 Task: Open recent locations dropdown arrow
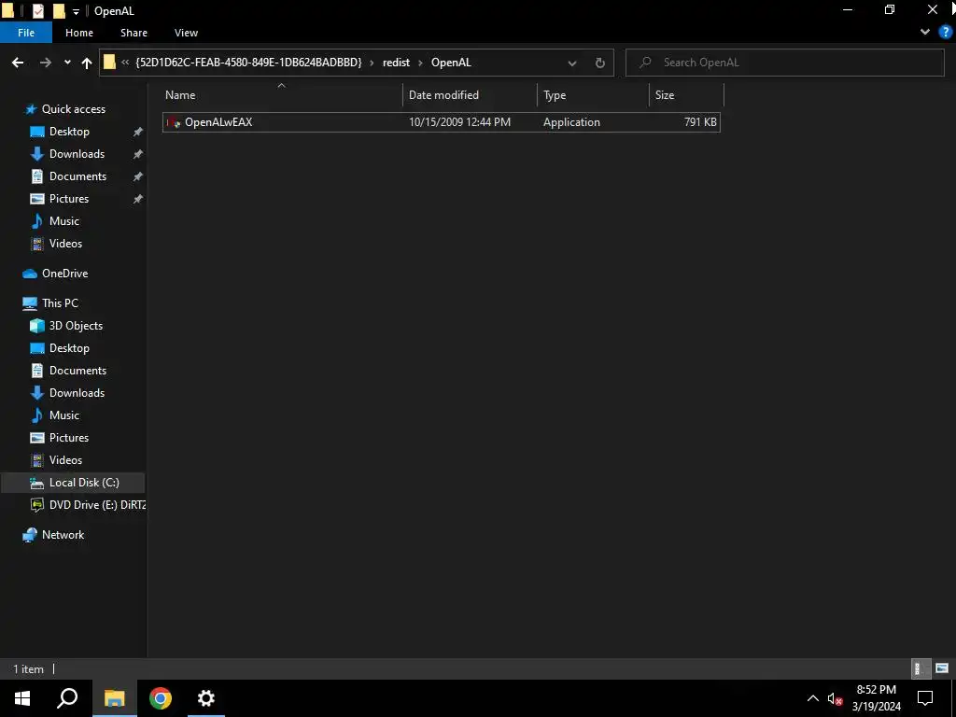click(67, 63)
